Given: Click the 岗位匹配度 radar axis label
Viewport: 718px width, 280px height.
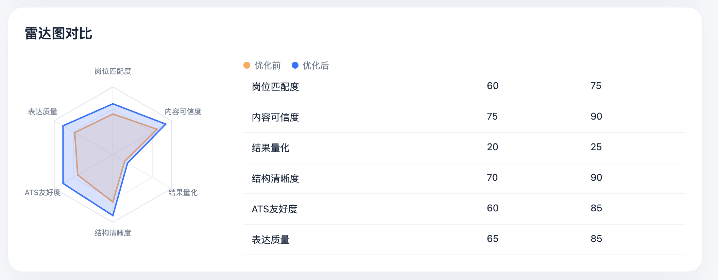Looking at the screenshot, I should (113, 71).
